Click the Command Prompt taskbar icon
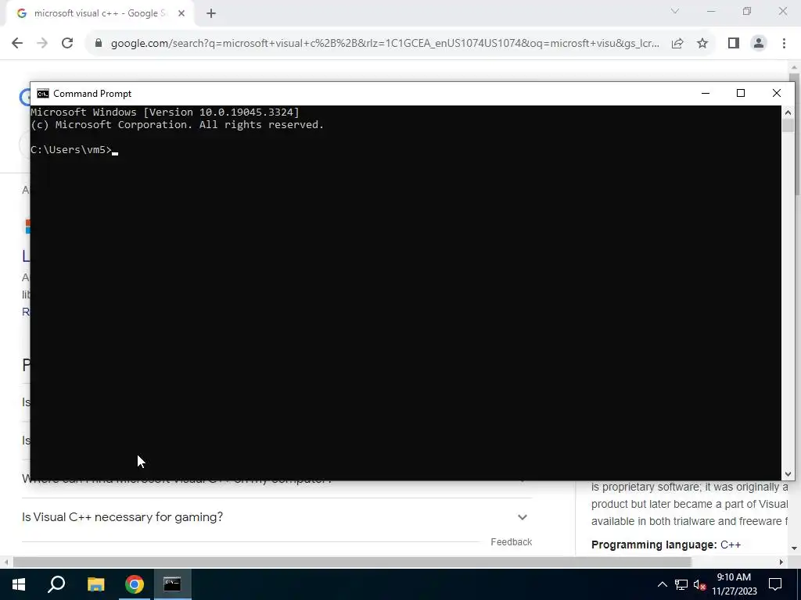 coord(172,584)
